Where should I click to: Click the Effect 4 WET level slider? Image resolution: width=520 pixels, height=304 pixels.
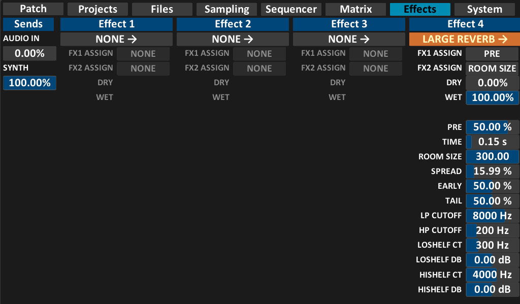(492, 98)
